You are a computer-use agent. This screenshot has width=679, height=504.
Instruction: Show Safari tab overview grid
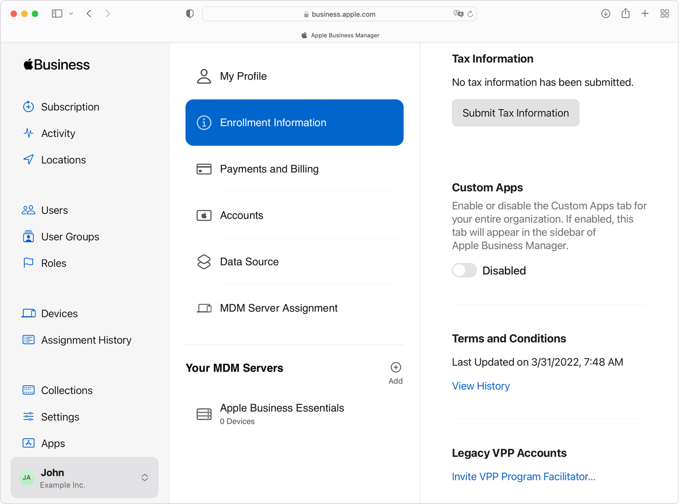[x=665, y=14]
